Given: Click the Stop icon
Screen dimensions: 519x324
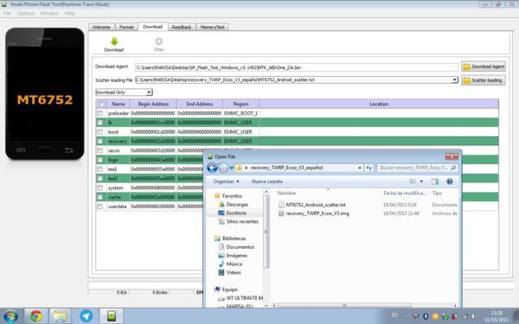Looking at the screenshot, I should pos(159,41).
